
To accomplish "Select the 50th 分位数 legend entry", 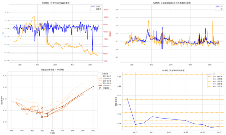I will pos(215,82).
